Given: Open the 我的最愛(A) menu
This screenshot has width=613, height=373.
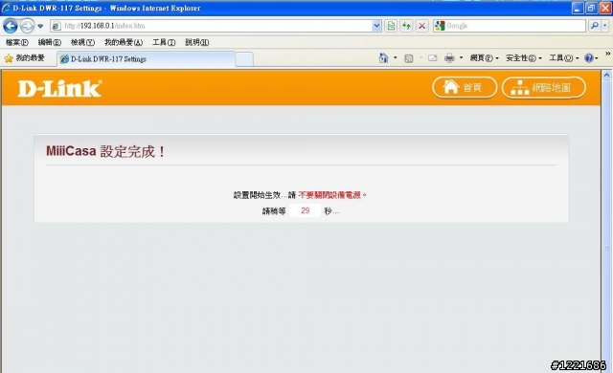Looking at the screenshot, I should [124, 42].
